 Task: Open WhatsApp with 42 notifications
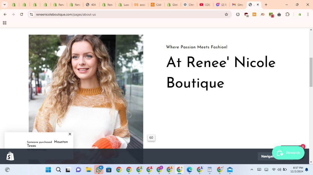[99, 170]
